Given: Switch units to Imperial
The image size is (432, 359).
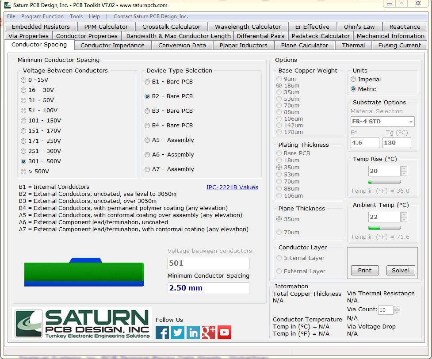Looking at the screenshot, I should [353, 80].
